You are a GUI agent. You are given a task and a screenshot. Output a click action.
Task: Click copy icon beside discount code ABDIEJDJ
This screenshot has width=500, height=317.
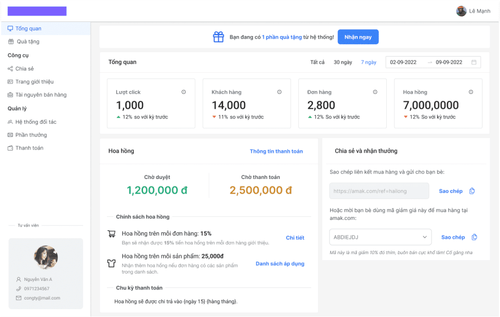[x=474, y=237]
